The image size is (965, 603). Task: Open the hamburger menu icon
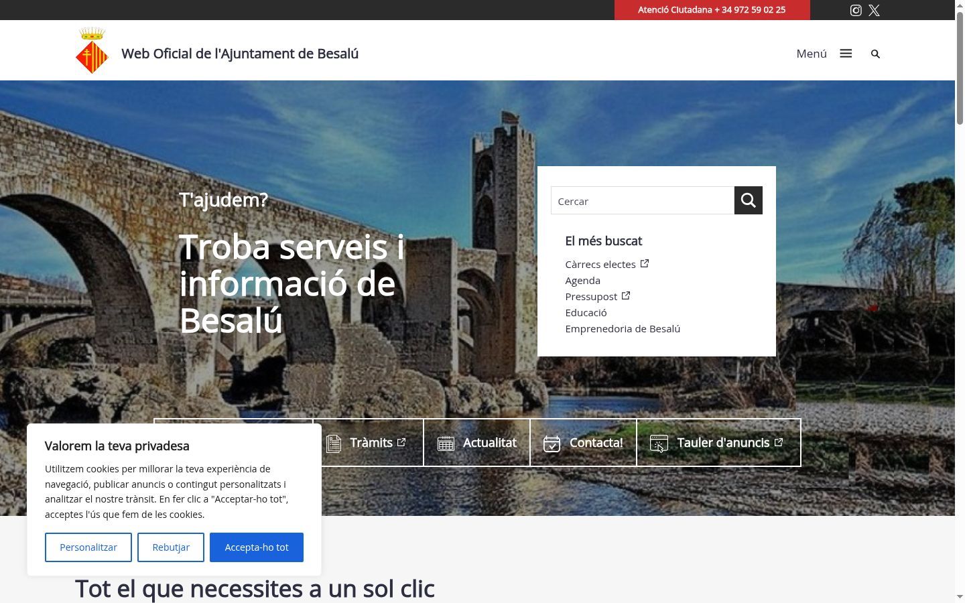846,54
